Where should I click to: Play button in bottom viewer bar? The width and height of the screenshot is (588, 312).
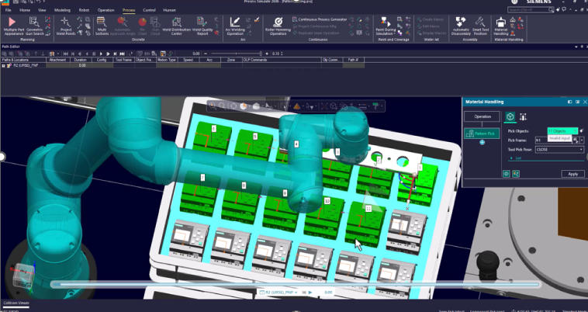(x=310, y=292)
